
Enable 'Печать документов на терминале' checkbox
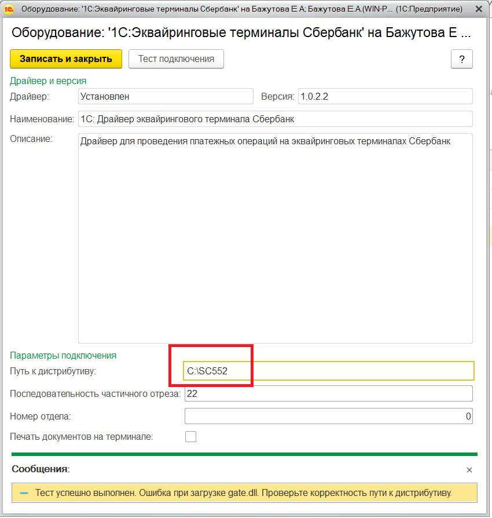pos(191,436)
